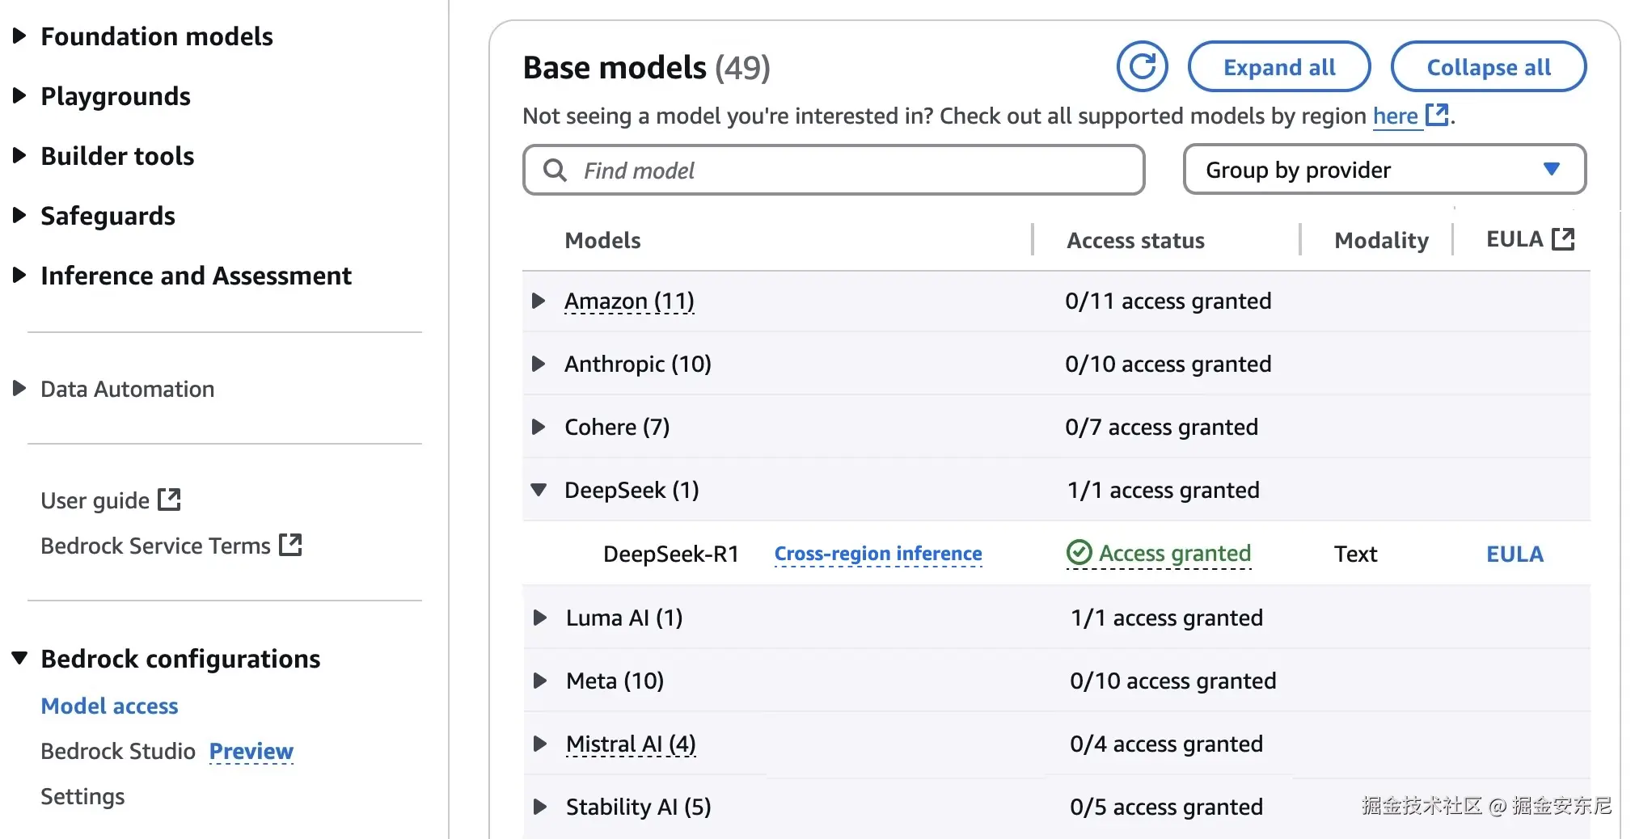Open User guide external link icon
This screenshot has height=839, width=1635.
169,500
